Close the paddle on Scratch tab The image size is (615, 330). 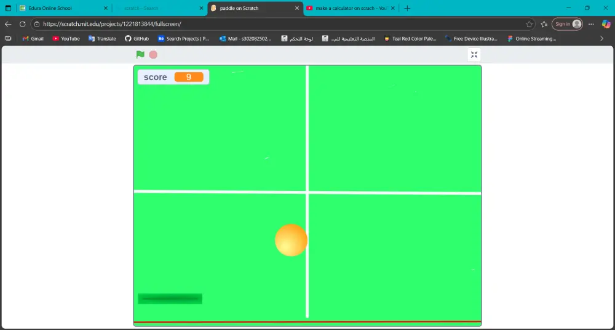[x=297, y=8]
